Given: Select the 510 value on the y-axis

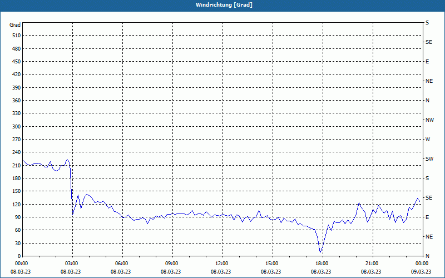Looking at the screenshot, I should pyautogui.click(x=17, y=36).
